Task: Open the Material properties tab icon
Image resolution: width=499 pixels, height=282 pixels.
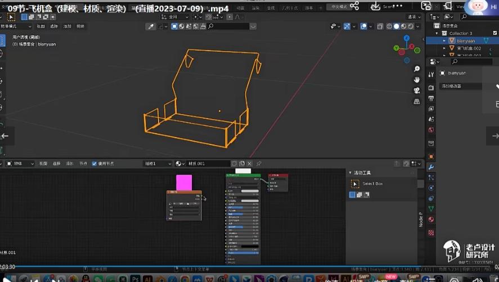Action: pos(431,219)
